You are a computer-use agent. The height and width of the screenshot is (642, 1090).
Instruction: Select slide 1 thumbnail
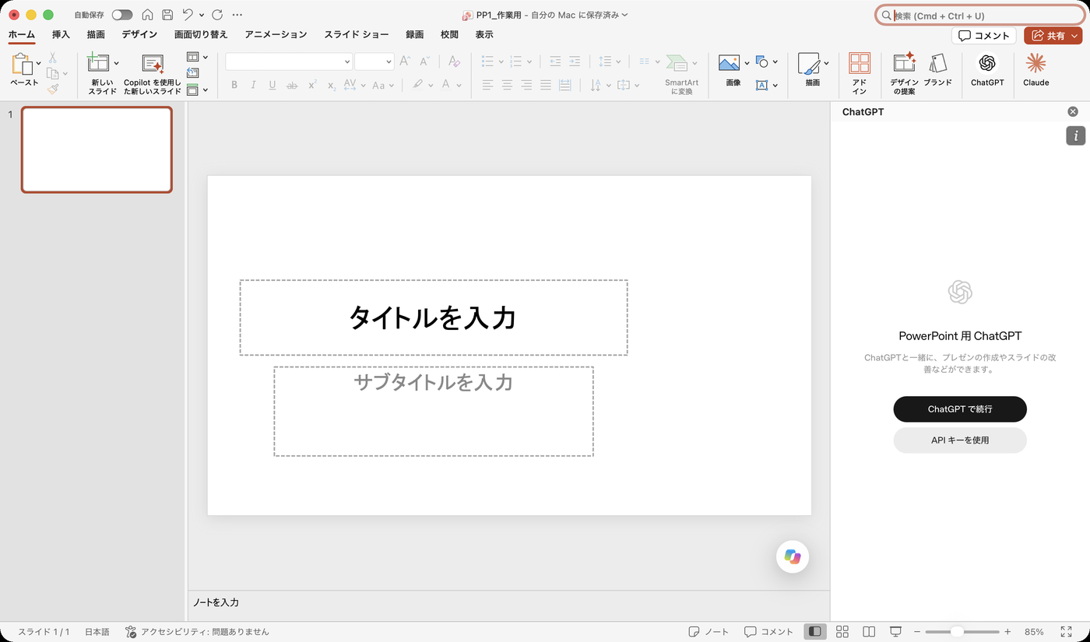pos(97,149)
